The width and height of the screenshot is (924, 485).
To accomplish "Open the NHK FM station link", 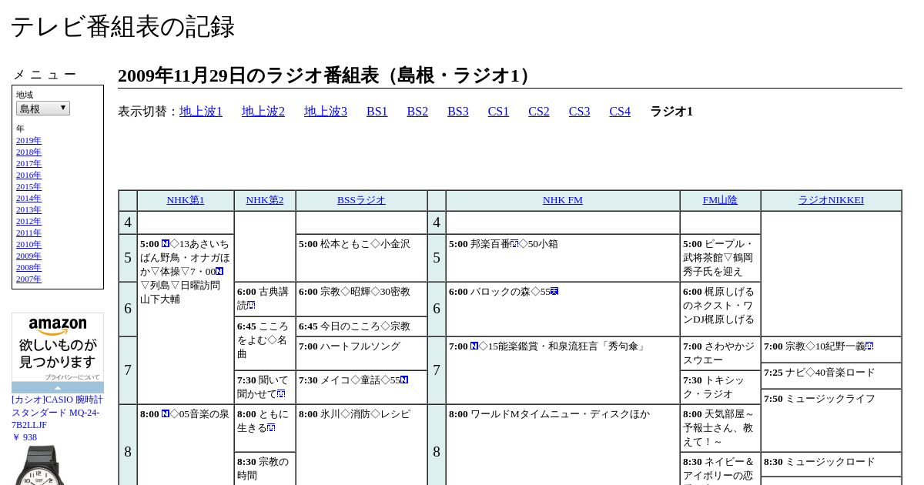I will pos(563,200).
